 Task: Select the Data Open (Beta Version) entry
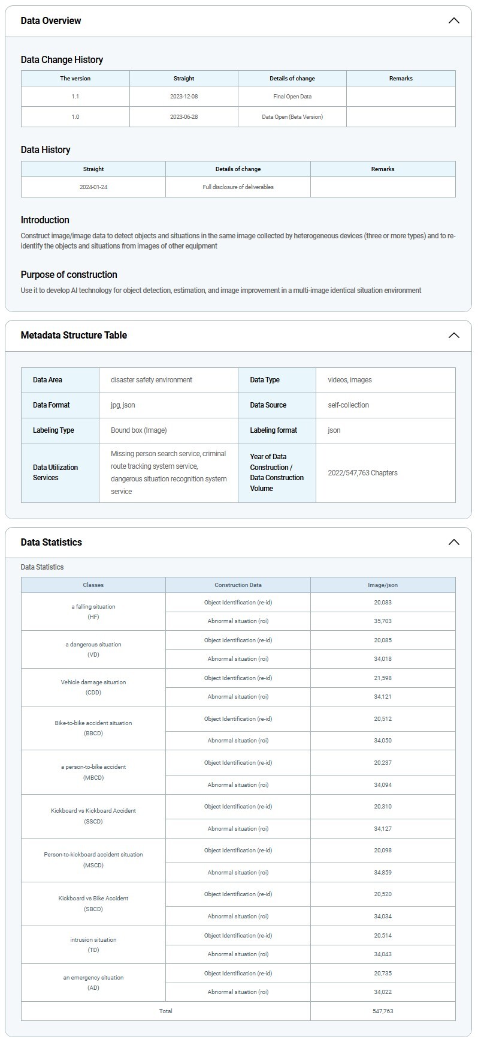[x=292, y=117]
